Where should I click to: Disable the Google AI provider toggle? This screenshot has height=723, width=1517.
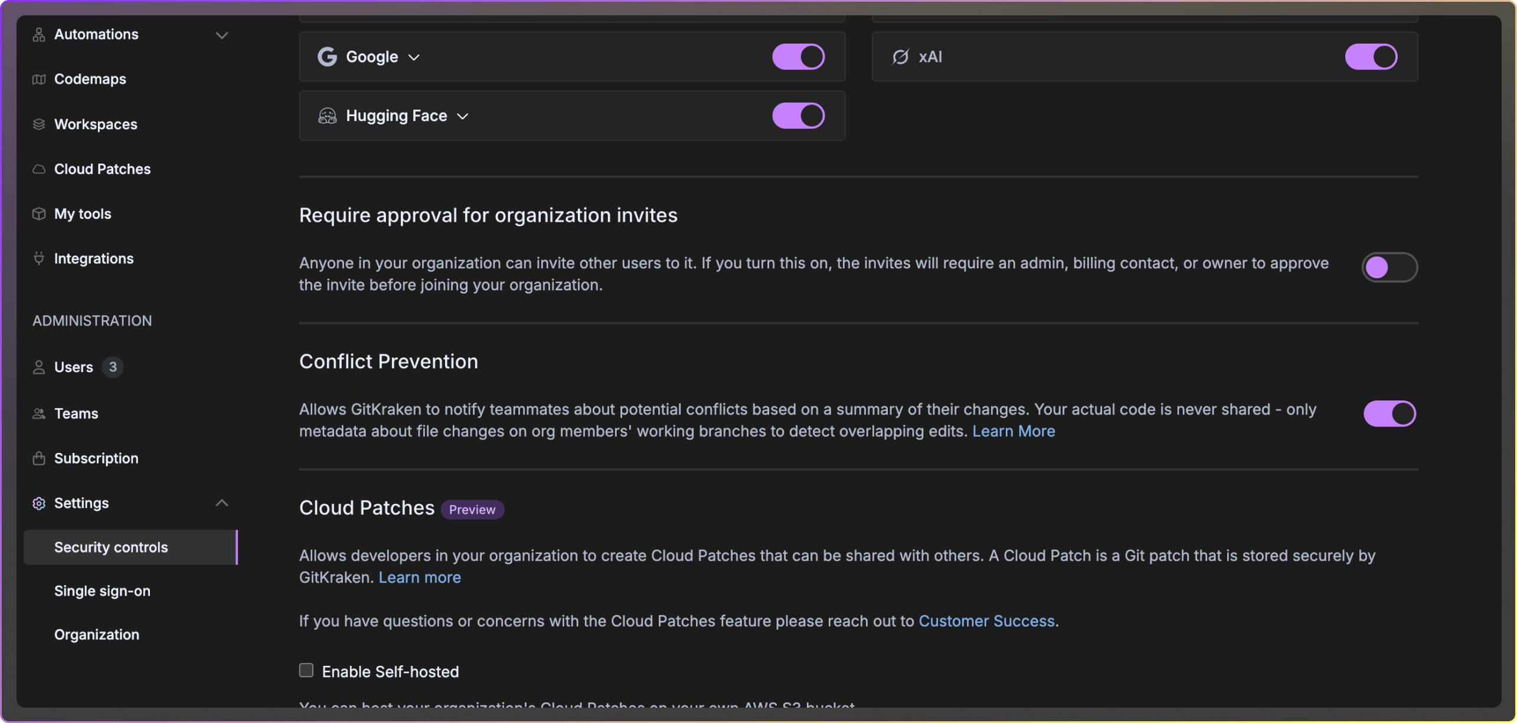coord(798,57)
